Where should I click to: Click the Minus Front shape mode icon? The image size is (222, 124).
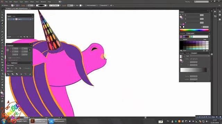pyautogui.click(x=12, y=68)
